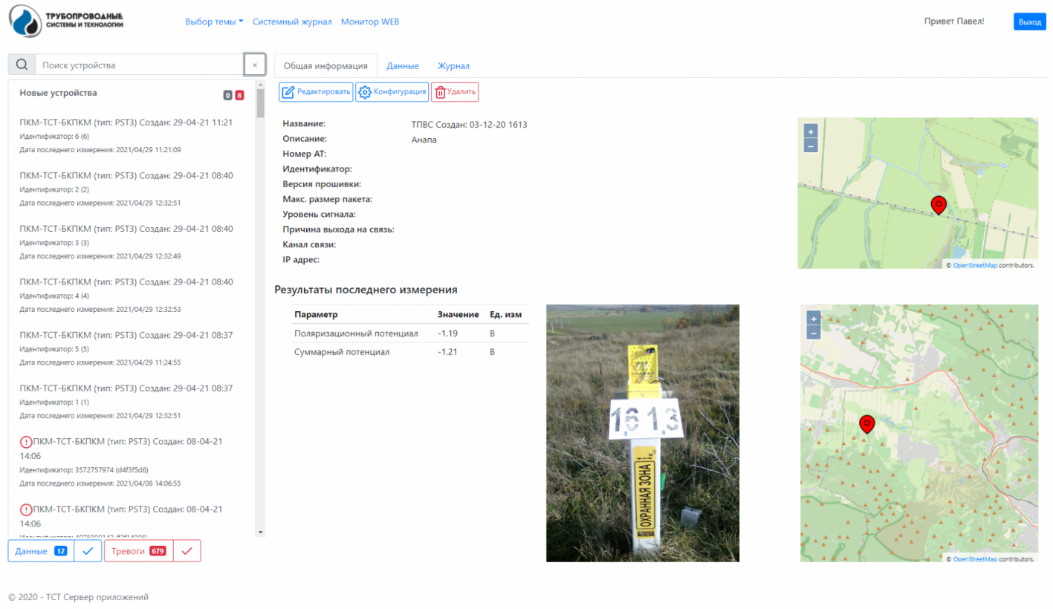Click the device list scrollbar up arrow
The height and width of the screenshot is (609, 1053).
[260, 85]
